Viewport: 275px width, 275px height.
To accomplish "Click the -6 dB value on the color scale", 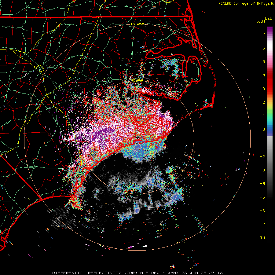I will coord(262,211).
